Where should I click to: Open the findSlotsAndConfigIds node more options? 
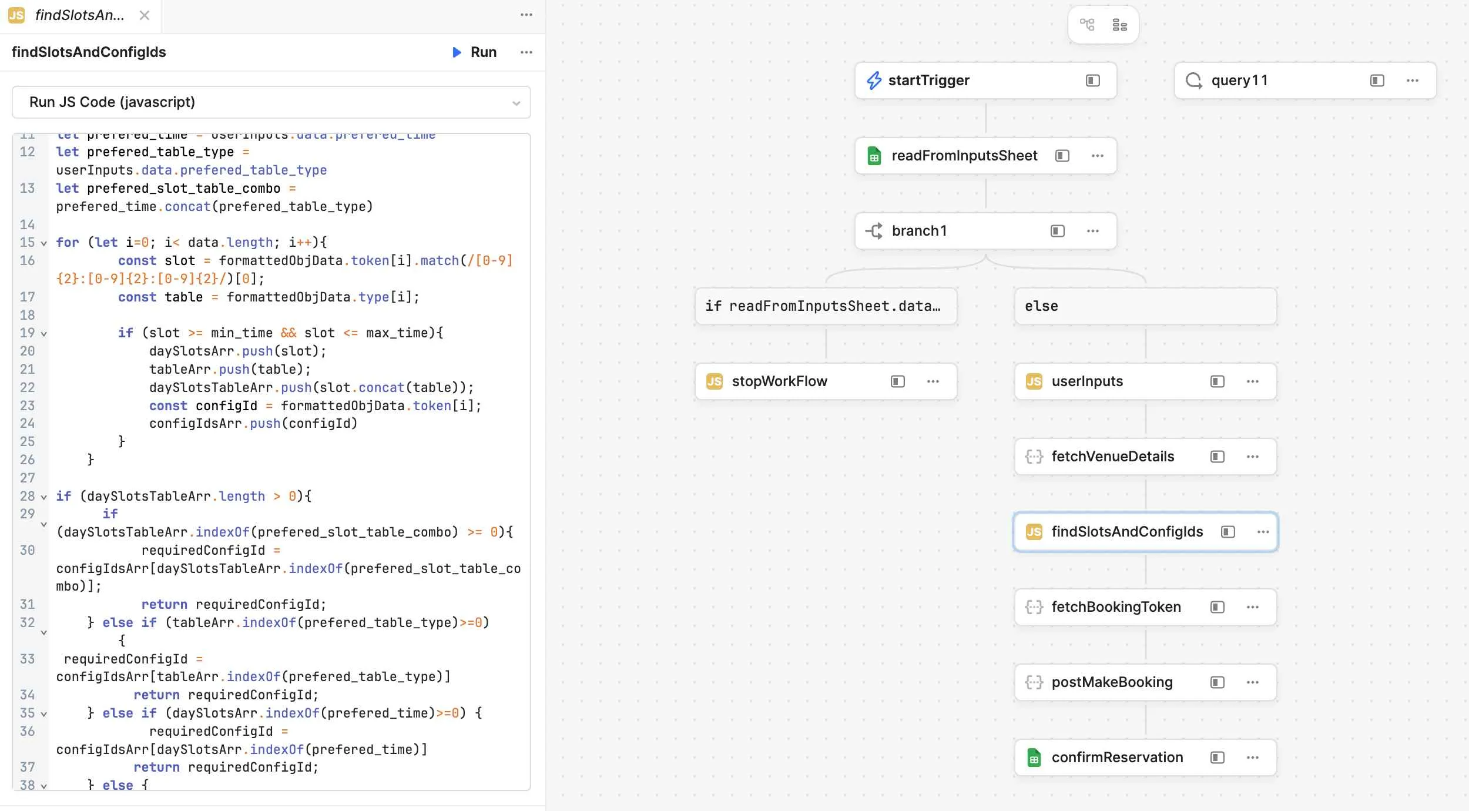click(1263, 532)
